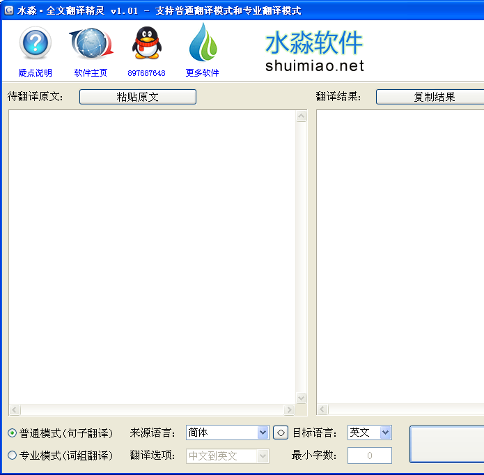Select 普通模式 (句子翻译) radio button
484x475 pixels.
click(13, 433)
